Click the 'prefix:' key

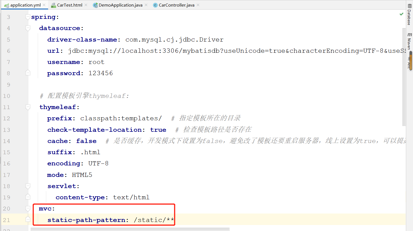click(61, 118)
